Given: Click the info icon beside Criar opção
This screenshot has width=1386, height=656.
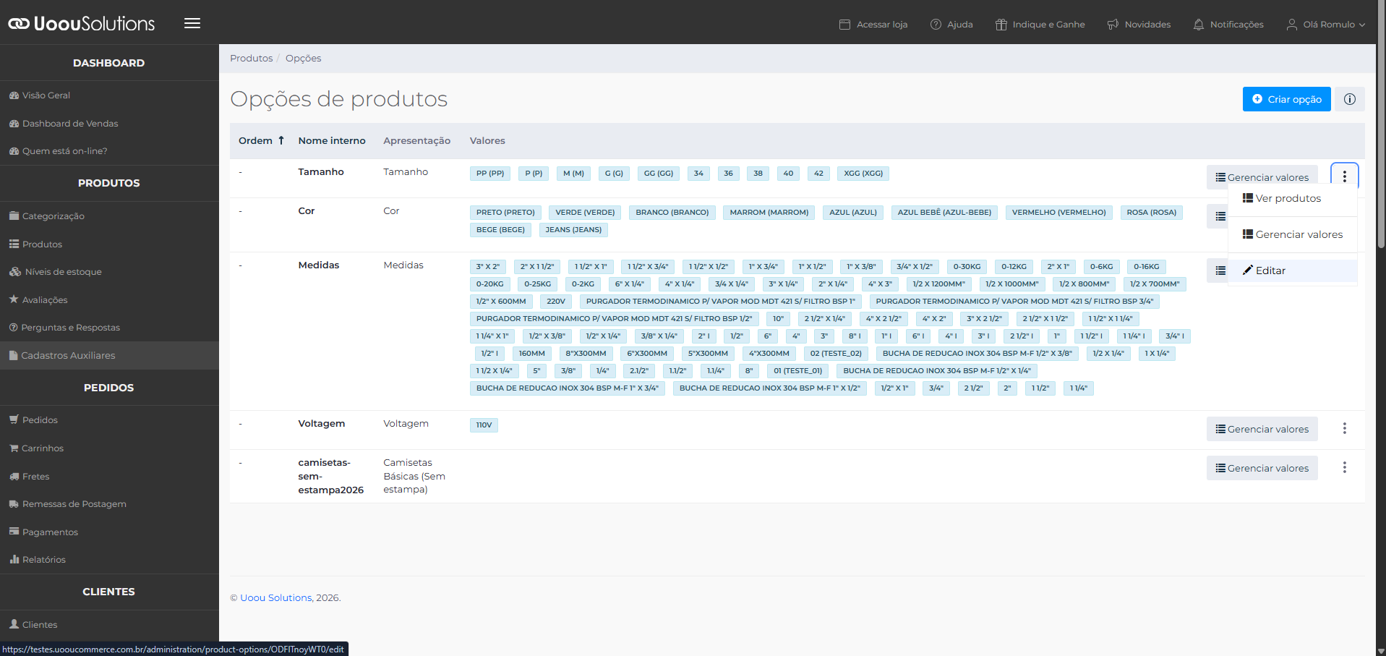Looking at the screenshot, I should point(1350,99).
